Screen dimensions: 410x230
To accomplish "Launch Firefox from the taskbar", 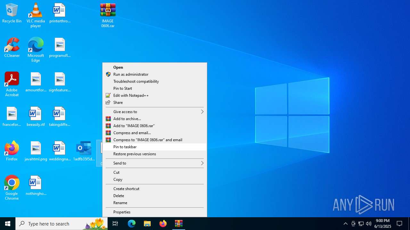I will point(163,224).
